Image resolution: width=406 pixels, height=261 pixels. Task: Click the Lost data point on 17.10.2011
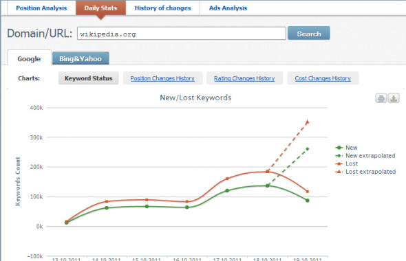[227, 179]
